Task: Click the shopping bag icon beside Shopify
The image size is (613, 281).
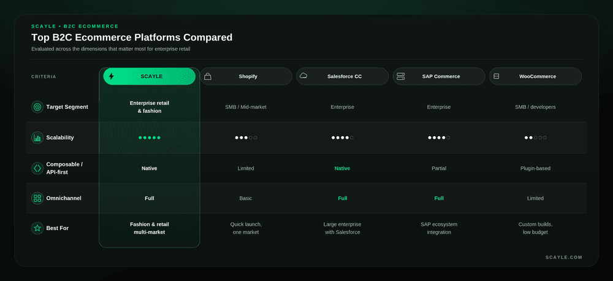Action: click(208, 76)
